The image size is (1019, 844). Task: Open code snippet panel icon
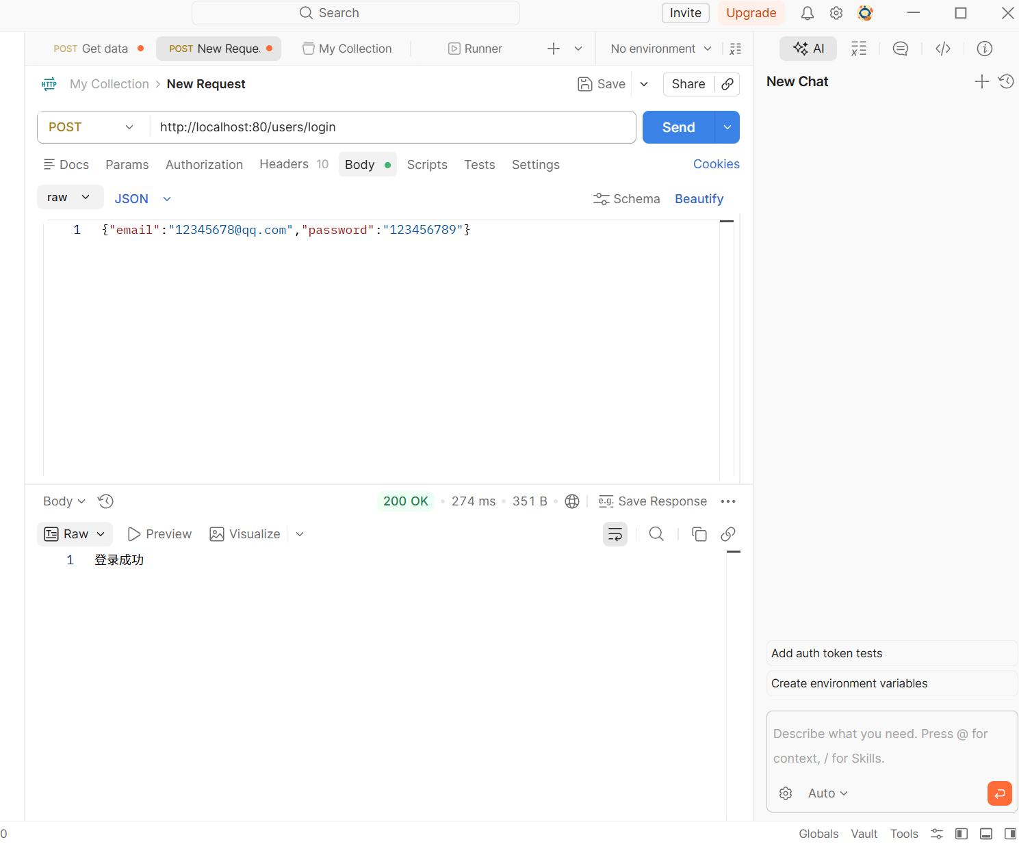tap(943, 49)
